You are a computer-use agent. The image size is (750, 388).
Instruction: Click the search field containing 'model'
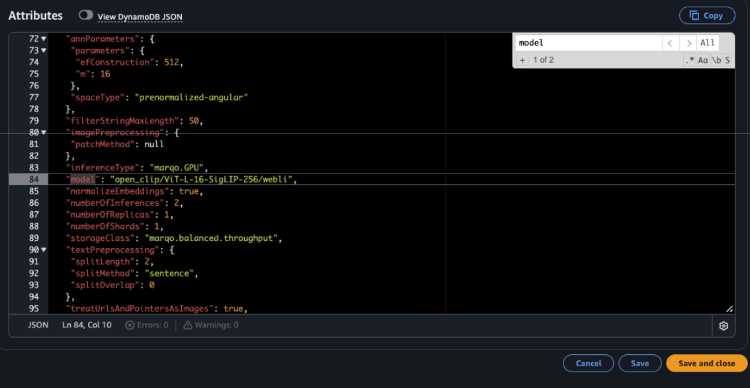pos(588,43)
